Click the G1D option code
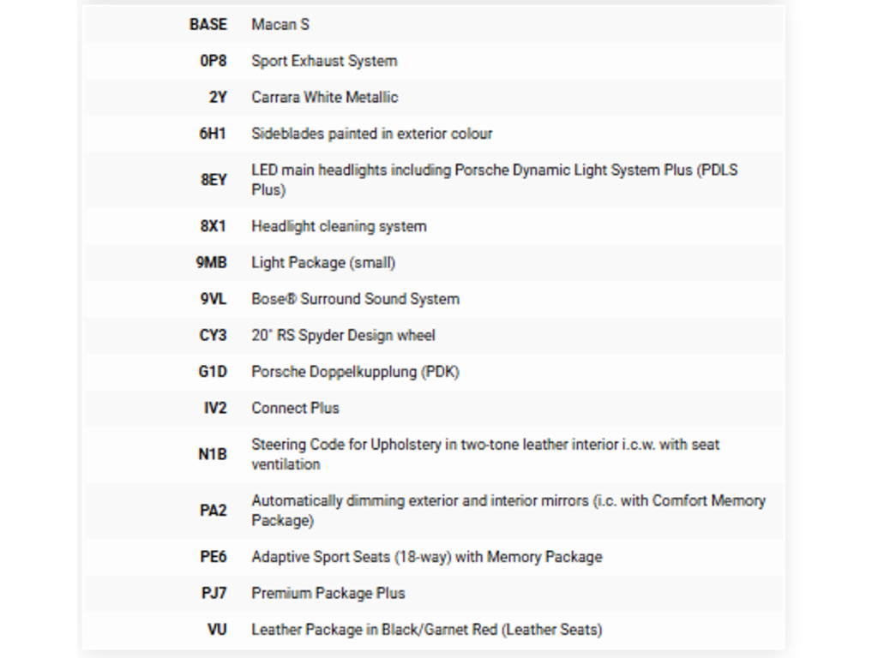The height and width of the screenshot is (658, 878). point(213,372)
